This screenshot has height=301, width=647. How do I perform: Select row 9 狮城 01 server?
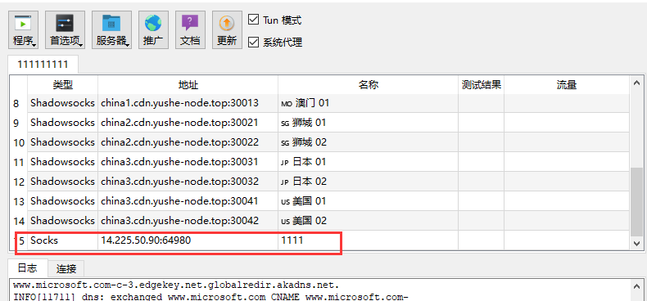319,123
